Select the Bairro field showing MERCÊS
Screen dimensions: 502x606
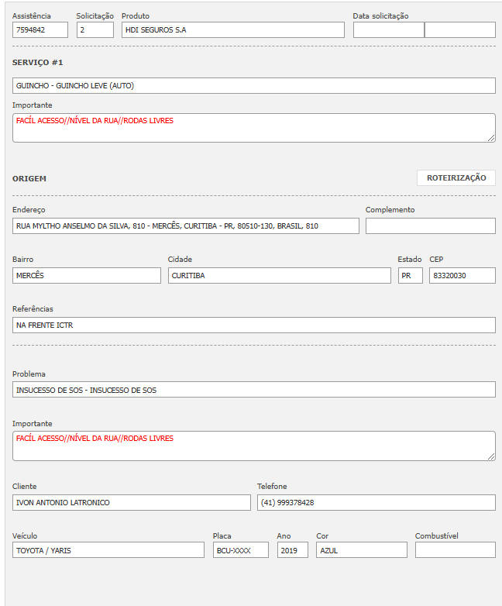coord(87,276)
